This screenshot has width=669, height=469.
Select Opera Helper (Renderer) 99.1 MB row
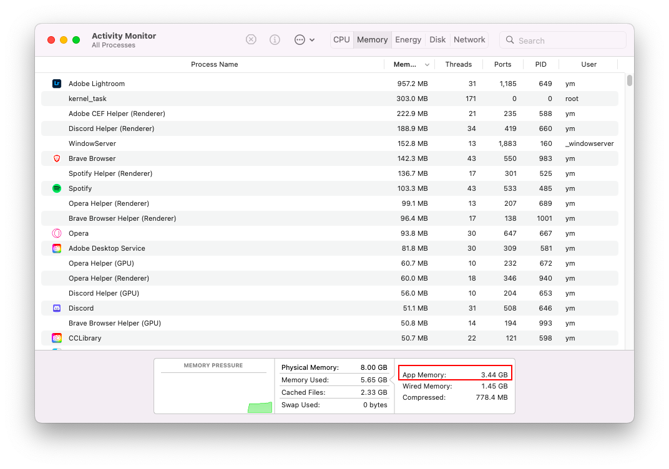tap(330, 203)
